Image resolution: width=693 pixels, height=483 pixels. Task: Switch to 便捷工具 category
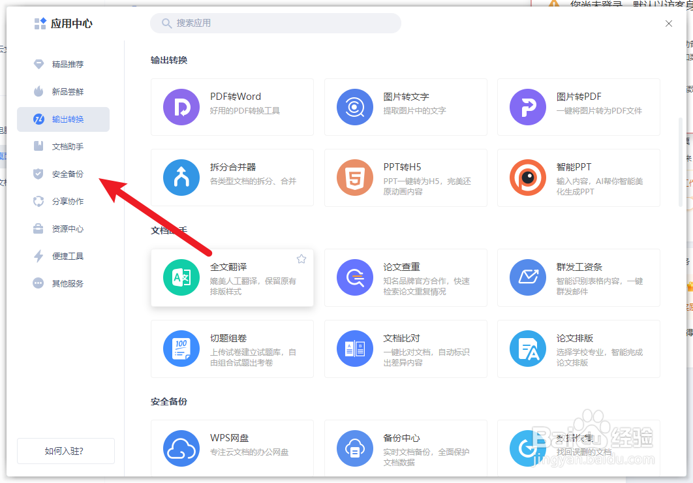point(63,257)
